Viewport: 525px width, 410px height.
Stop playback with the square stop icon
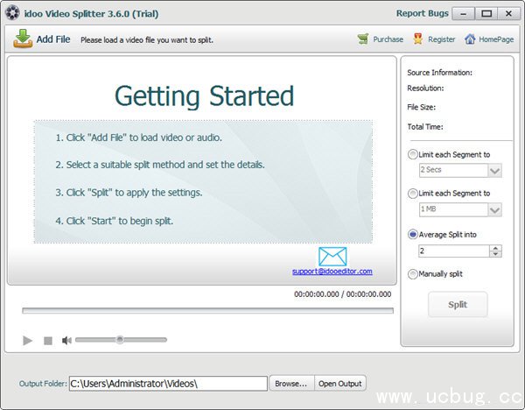pos(48,340)
